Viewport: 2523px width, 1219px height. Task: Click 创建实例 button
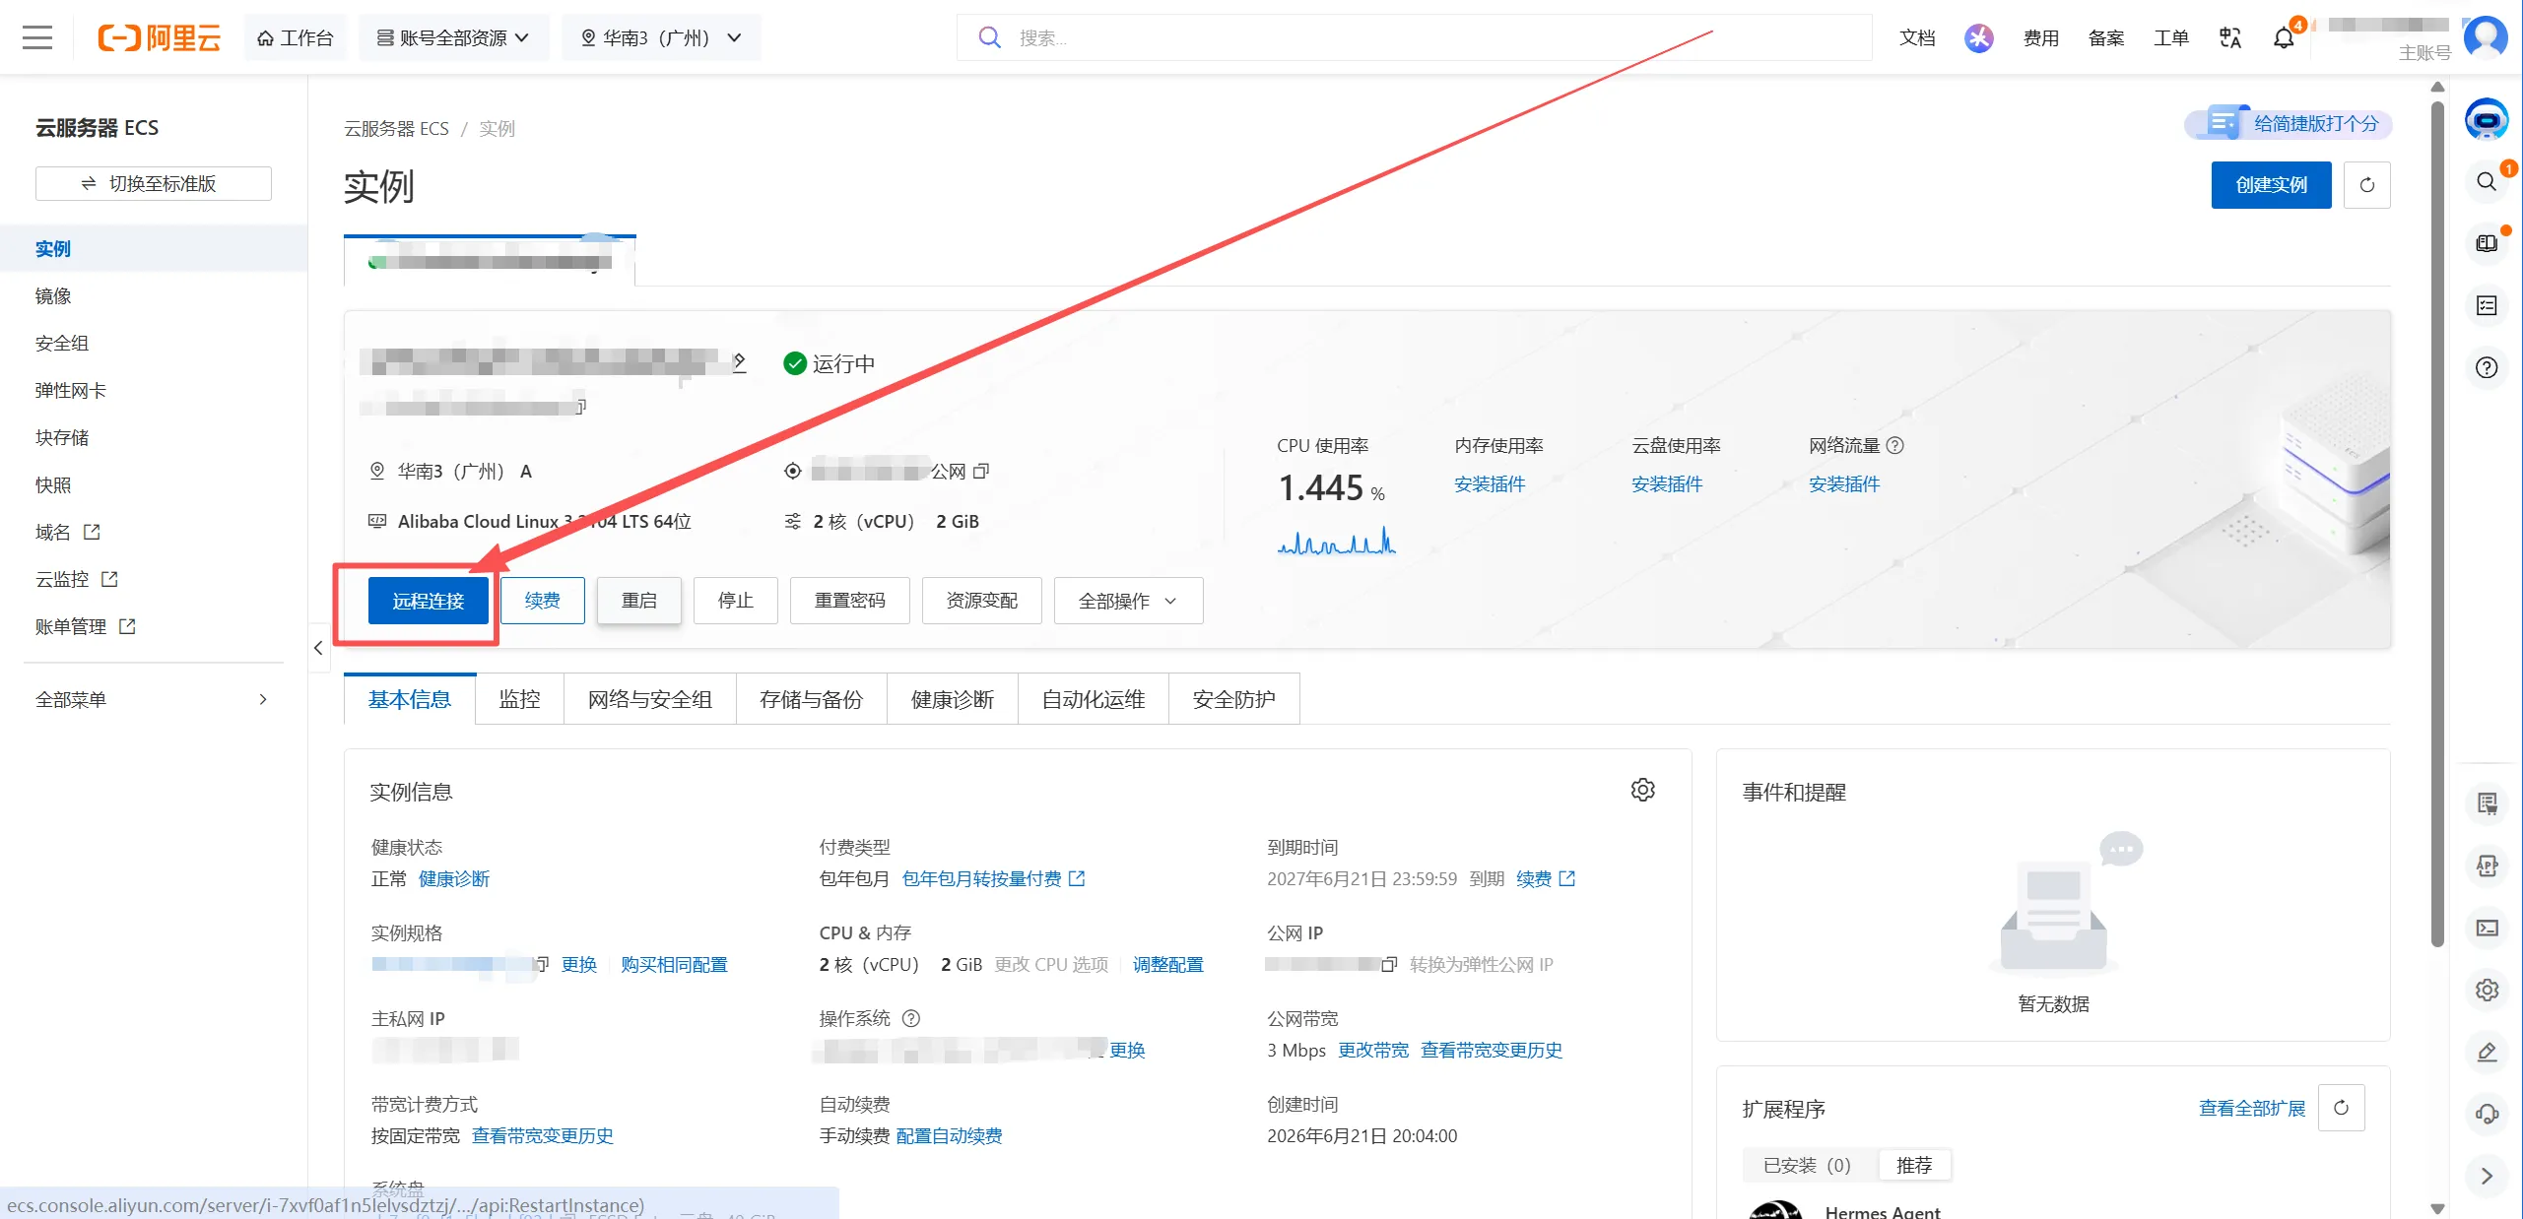pyautogui.click(x=2271, y=185)
